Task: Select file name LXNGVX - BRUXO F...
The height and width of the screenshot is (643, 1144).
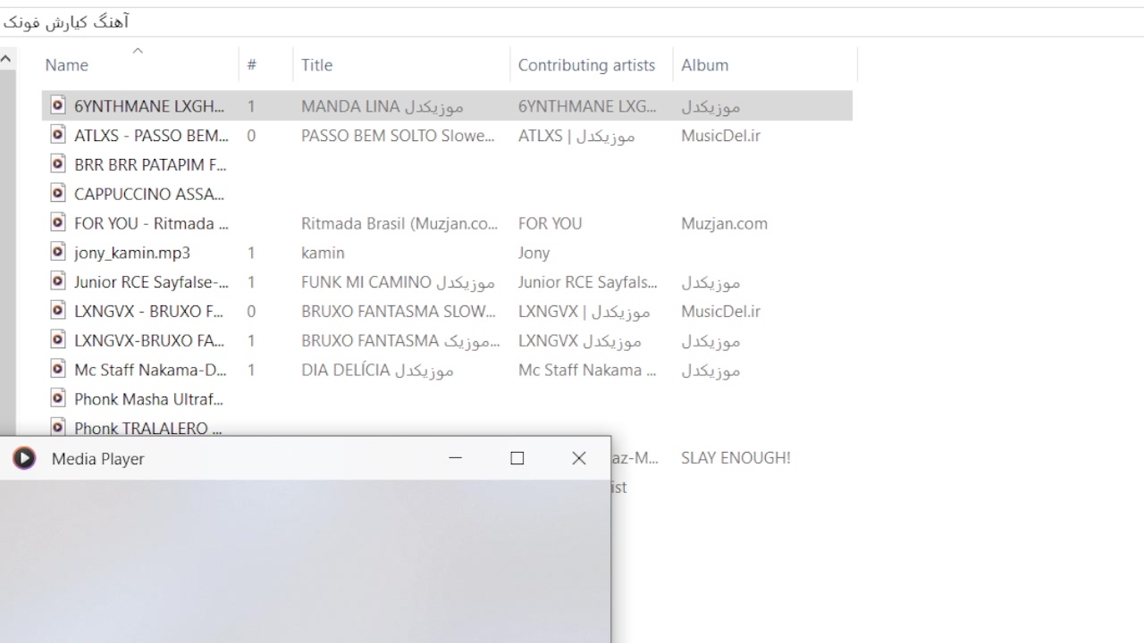Action: [x=151, y=312]
